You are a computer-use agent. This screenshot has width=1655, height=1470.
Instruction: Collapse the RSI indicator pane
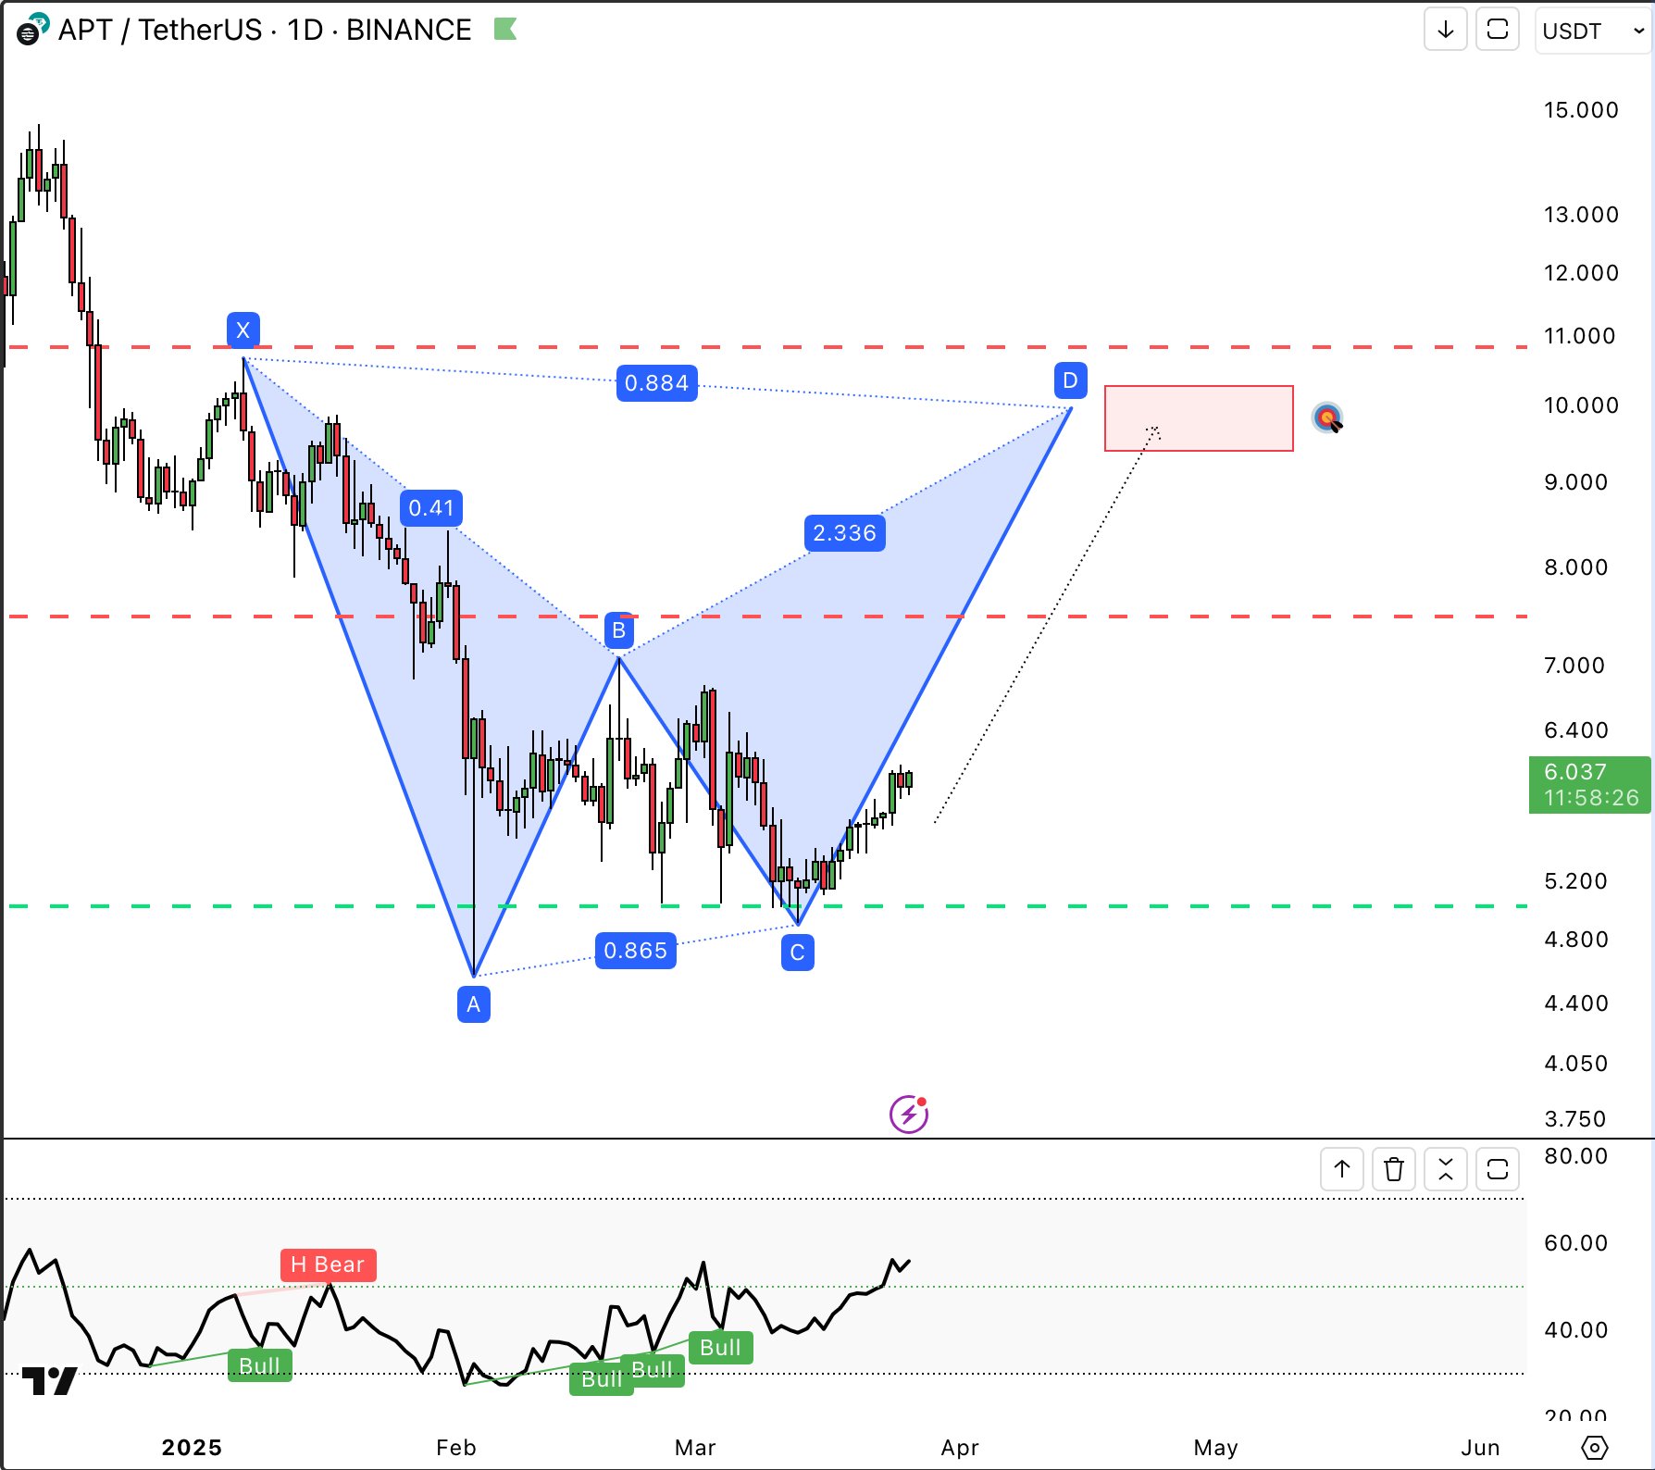[1446, 1170]
